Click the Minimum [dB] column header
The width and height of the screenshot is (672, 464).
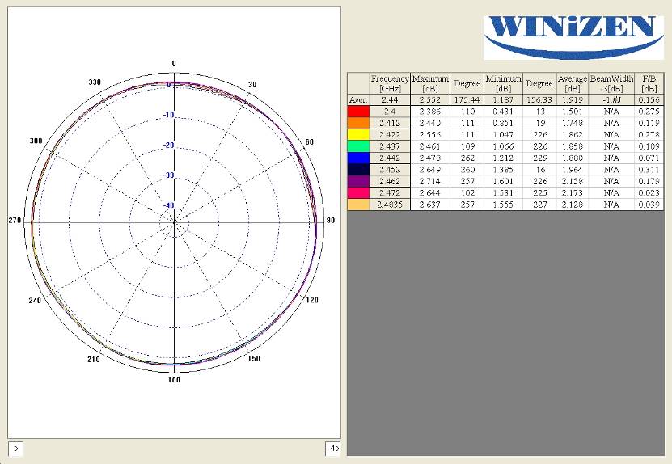(x=503, y=83)
